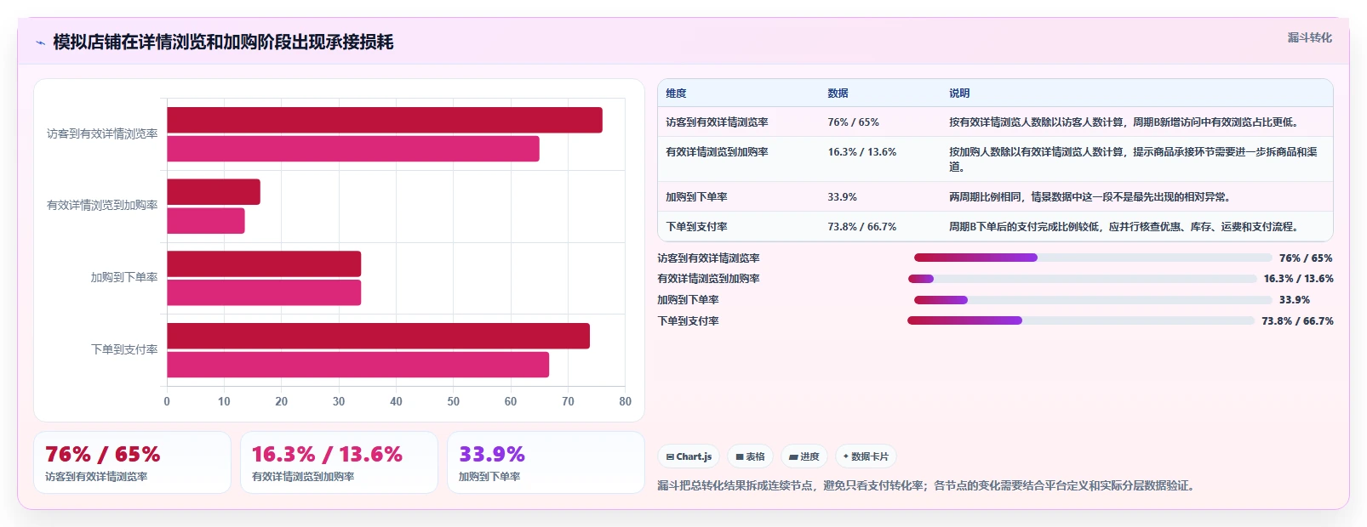Click the 73.8% / 66.7% value beside progress bar
The image size is (1367, 527).
(x=1297, y=321)
